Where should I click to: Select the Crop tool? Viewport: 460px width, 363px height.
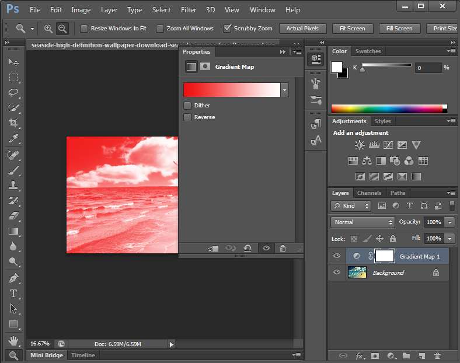click(13, 123)
